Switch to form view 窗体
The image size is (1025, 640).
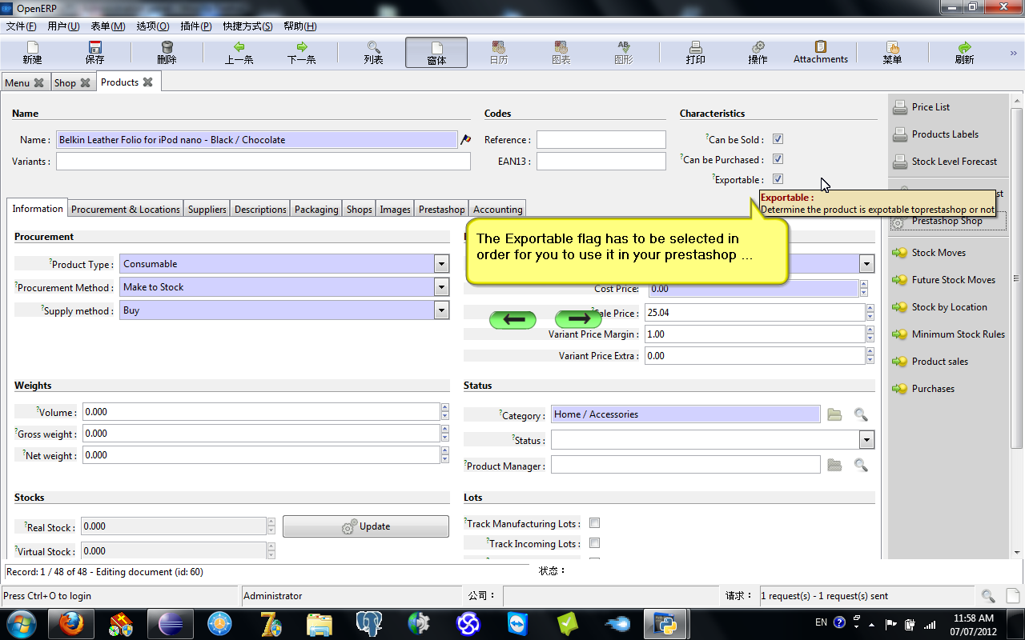point(436,53)
